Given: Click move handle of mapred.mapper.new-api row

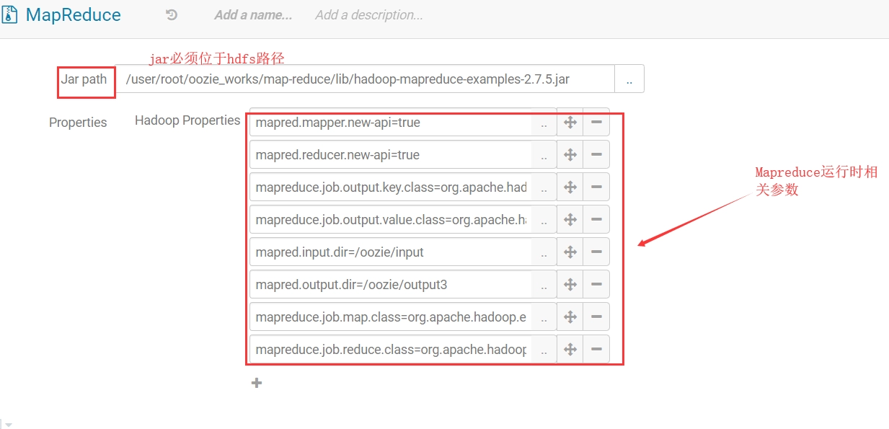Looking at the screenshot, I should (x=570, y=123).
